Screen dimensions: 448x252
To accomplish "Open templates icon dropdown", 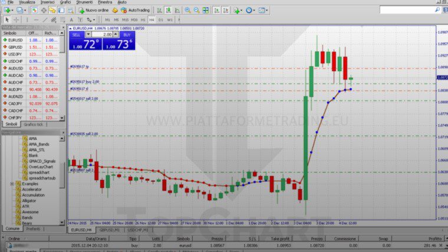I will point(263,11).
